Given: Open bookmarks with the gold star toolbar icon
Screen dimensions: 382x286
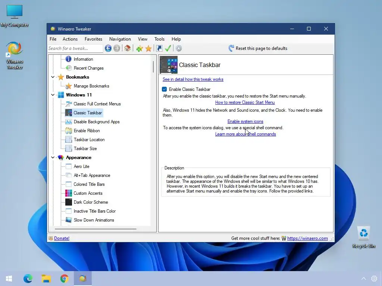Looking at the screenshot, I should [148, 48].
